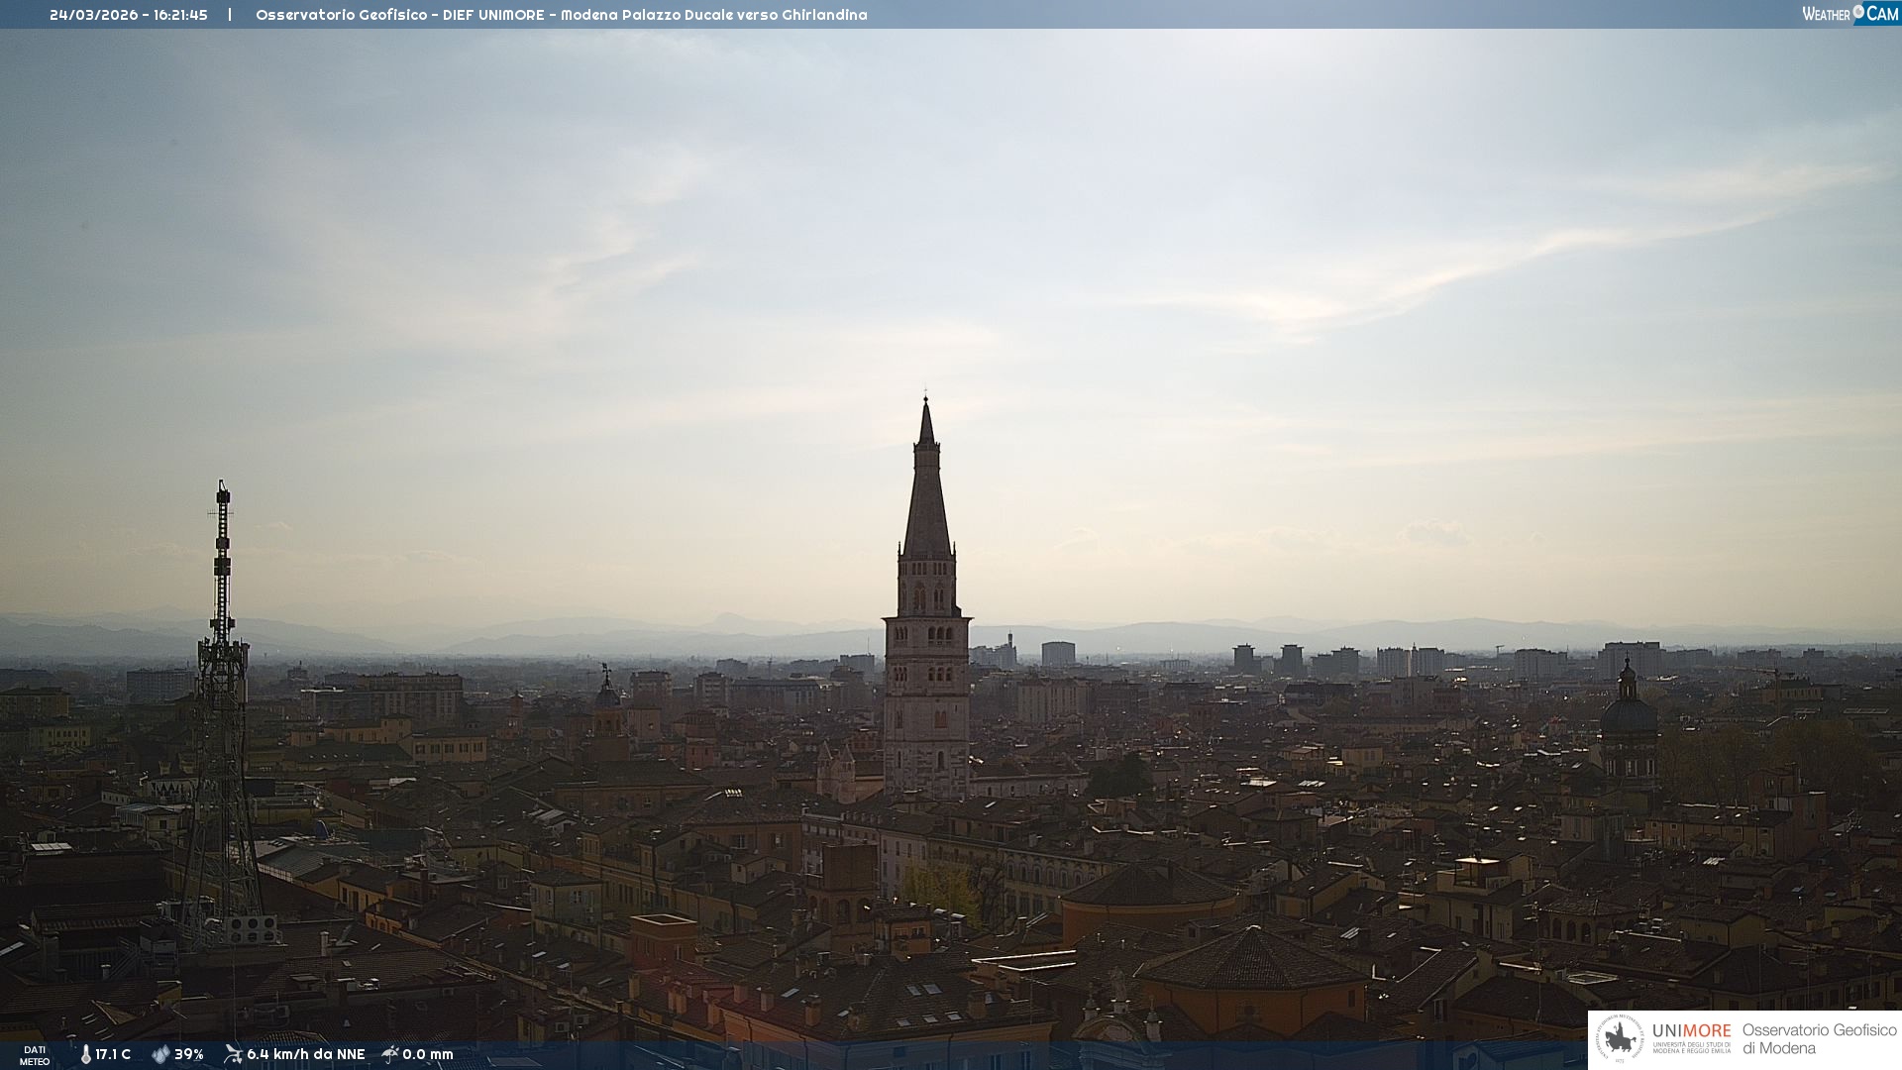Click the WeatherCam camera lens icon
Screen dimensions: 1902x1070
tap(1858, 12)
